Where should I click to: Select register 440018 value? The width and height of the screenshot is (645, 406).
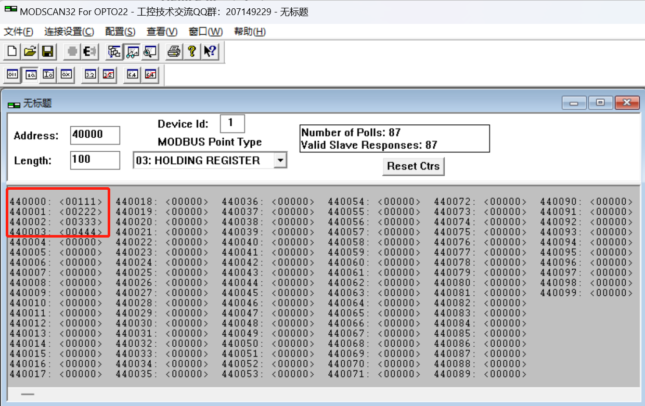pos(187,202)
